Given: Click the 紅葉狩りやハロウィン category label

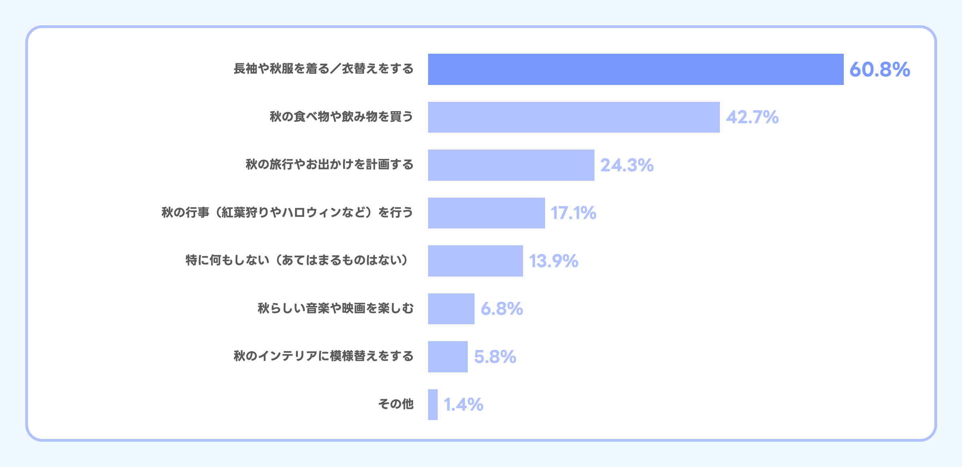Looking at the screenshot, I should (287, 212).
